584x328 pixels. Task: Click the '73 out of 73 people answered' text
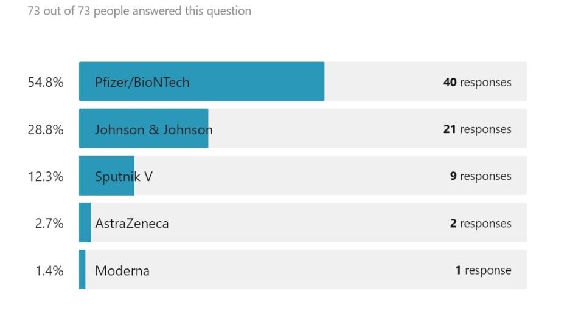pos(139,11)
